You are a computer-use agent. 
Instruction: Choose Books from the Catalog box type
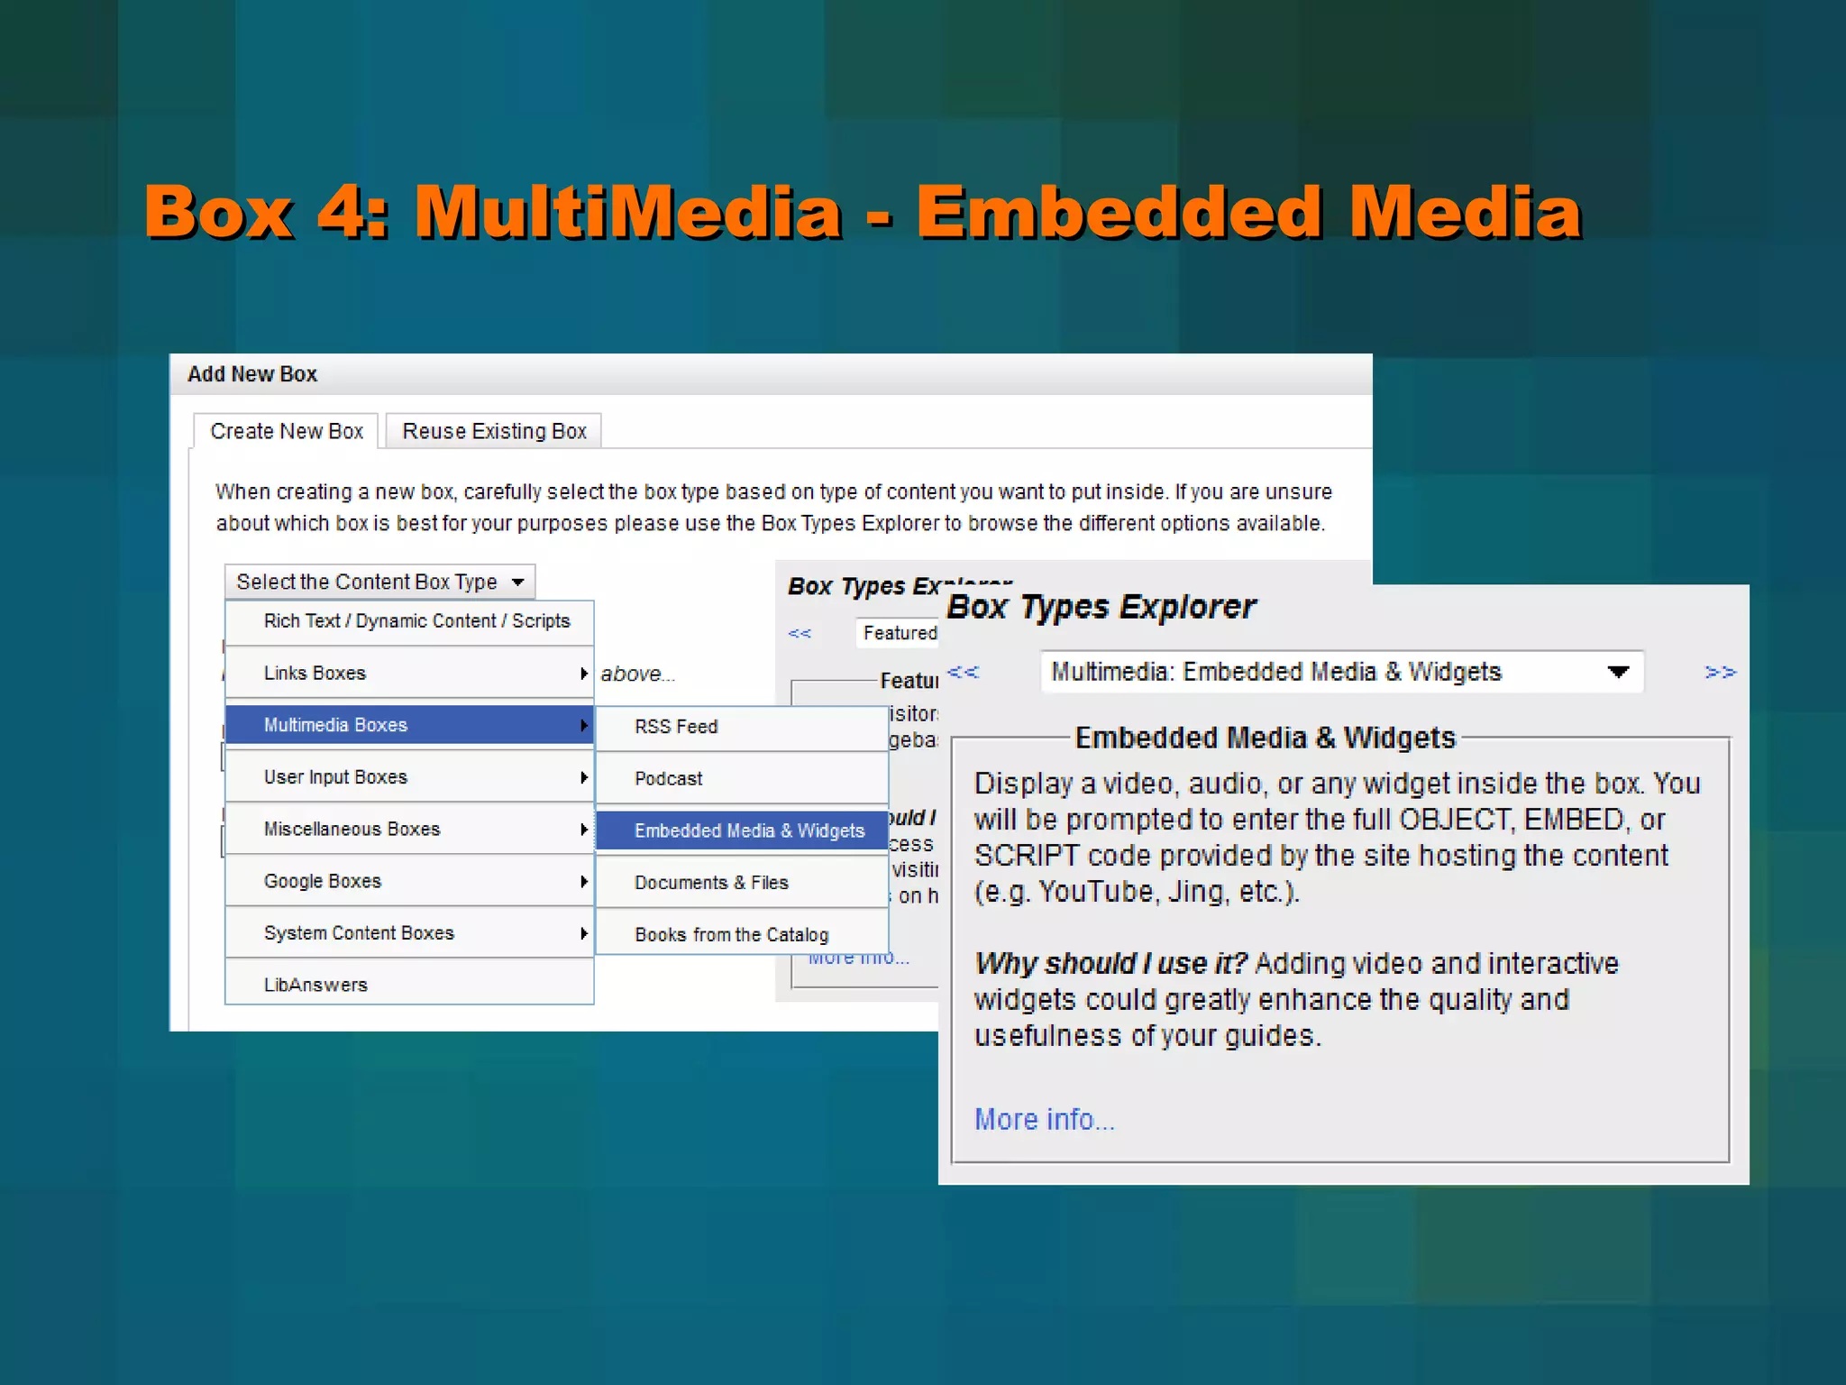pyautogui.click(x=742, y=935)
